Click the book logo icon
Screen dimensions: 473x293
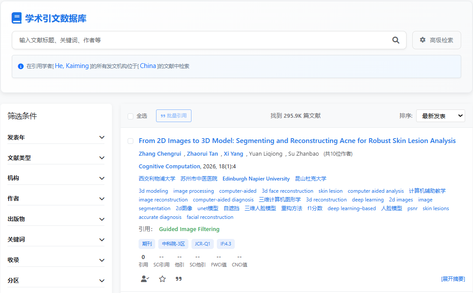pyautogui.click(x=17, y=18)
